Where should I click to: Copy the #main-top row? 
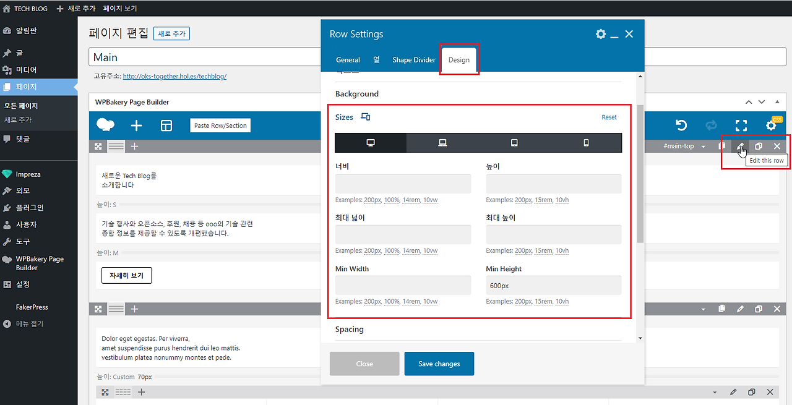pyautogui.click(x=722, y=147)
